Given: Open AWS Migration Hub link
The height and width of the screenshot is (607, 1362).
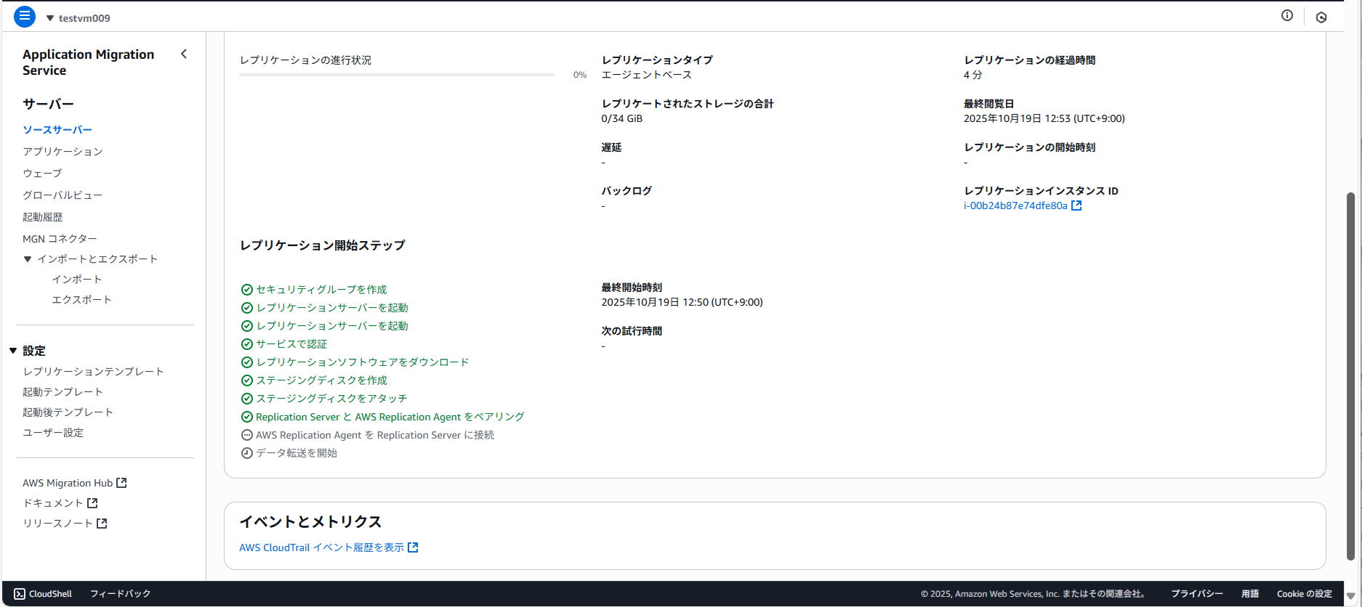Looking at the screenshot, I should point(68,483).
